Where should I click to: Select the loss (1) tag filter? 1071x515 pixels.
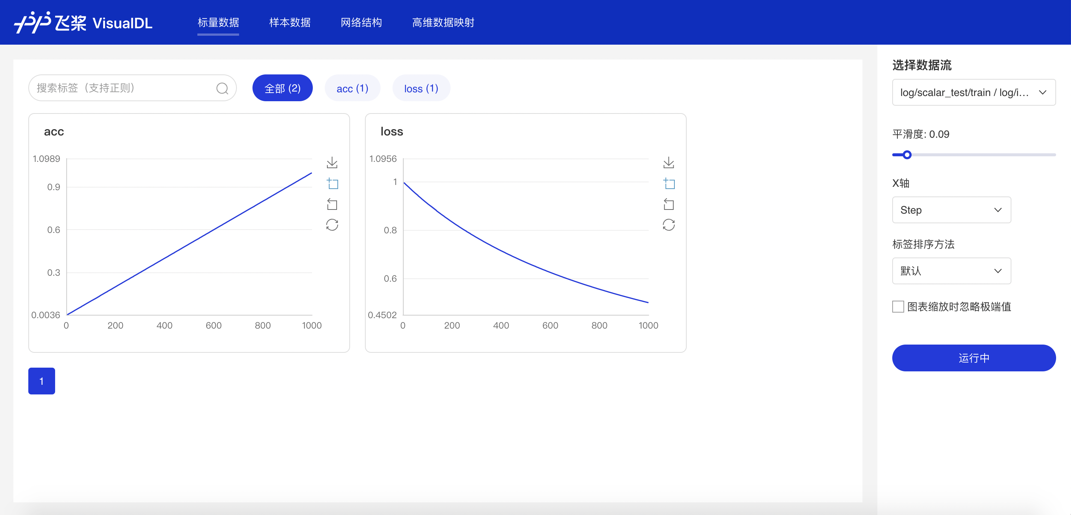(421, 88)
